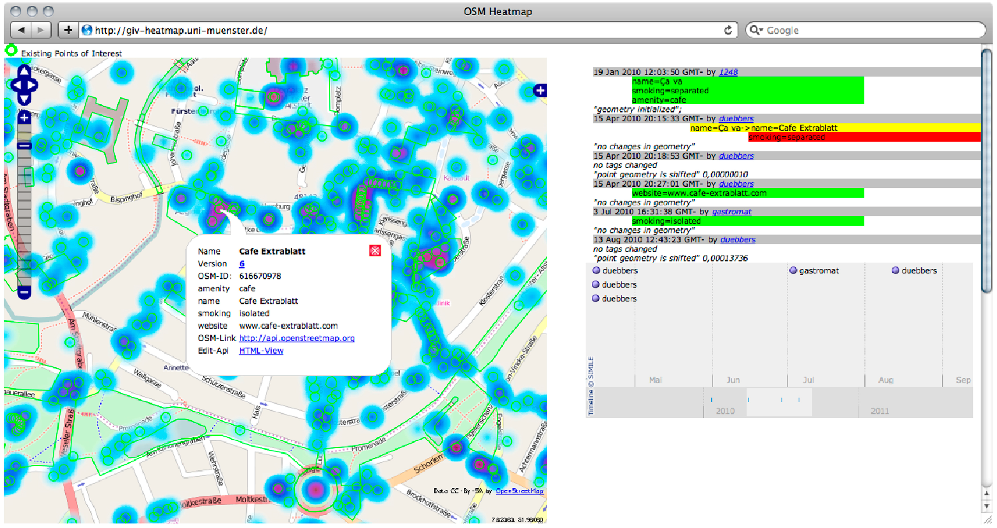Image resolution: width=997 pixels, height=528 pixels.
Task: Zoom in using the map plus button
Action: point(24,118)
